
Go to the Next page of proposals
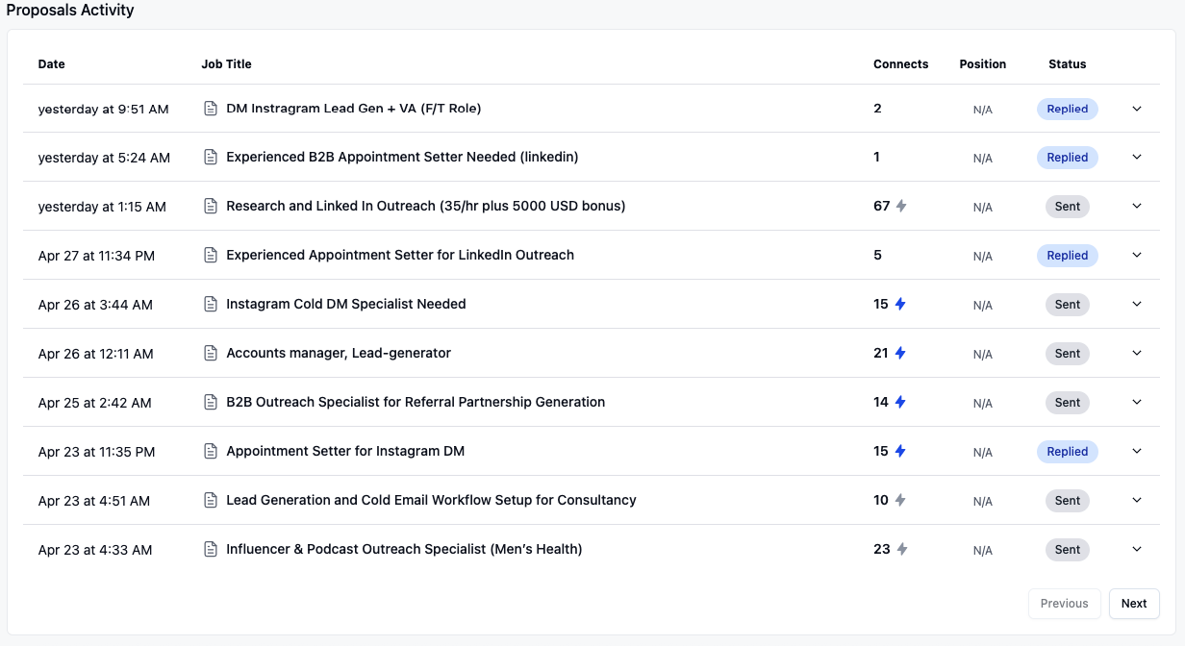(1133, 604)
